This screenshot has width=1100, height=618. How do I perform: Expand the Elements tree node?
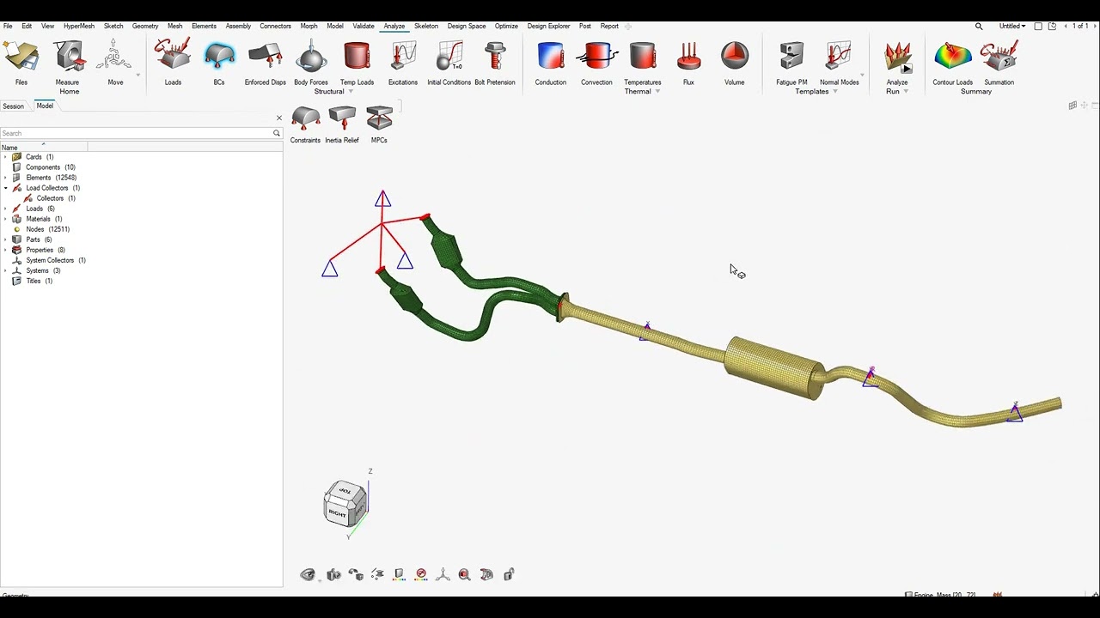(x=5, y=178)
